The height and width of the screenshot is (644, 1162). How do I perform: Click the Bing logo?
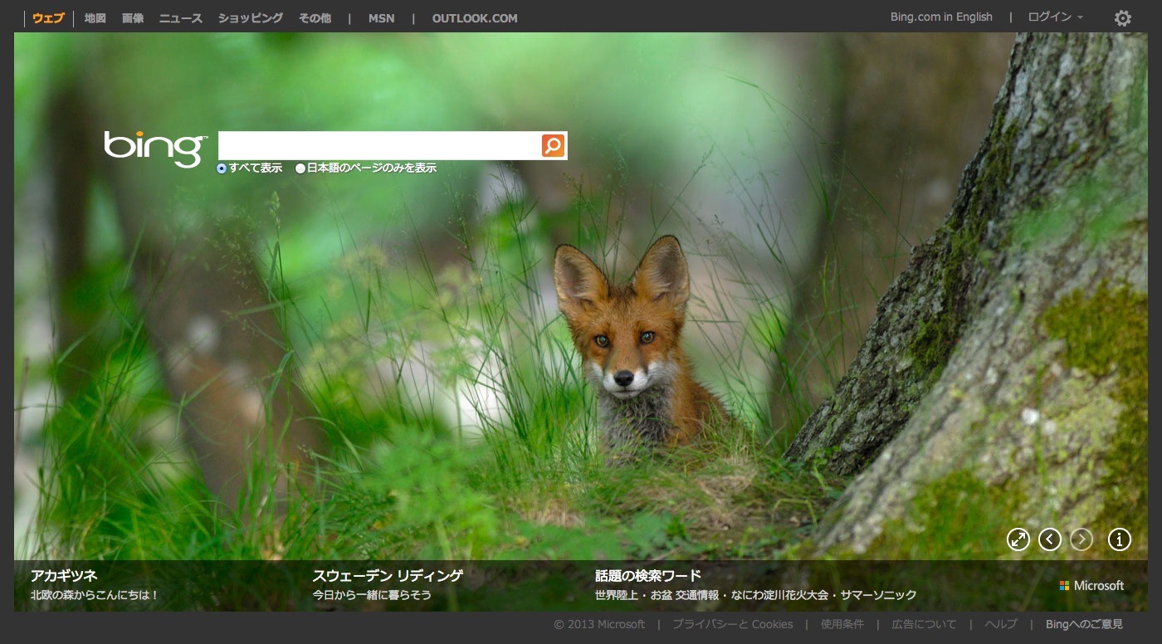click(154, 149)
